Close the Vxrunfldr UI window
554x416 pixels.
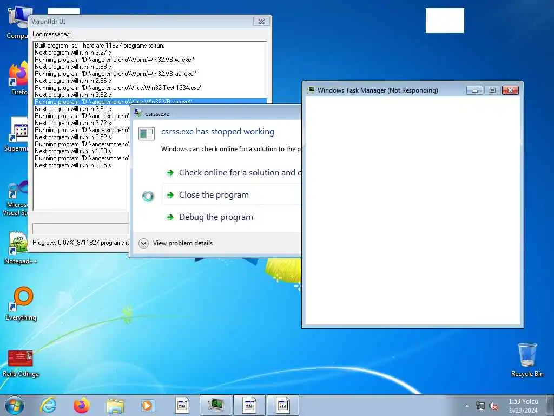coord(261,21)
